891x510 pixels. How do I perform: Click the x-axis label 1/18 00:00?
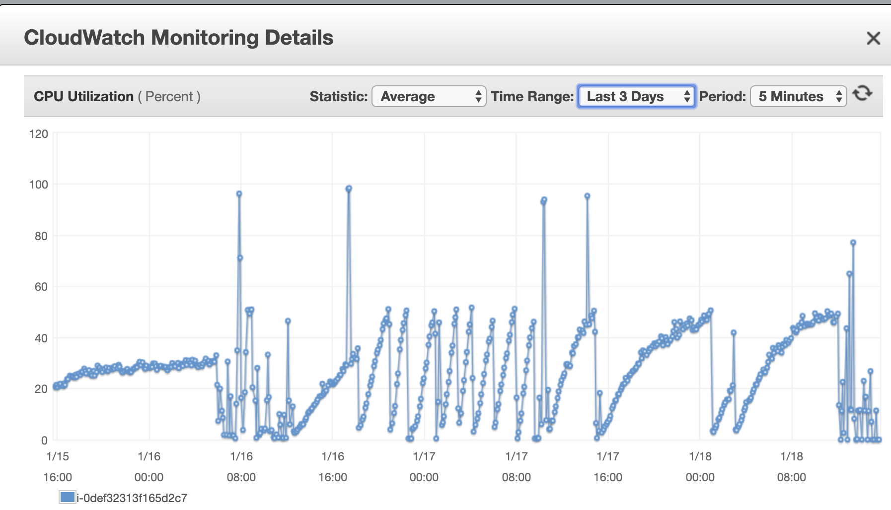click(700, 467)
